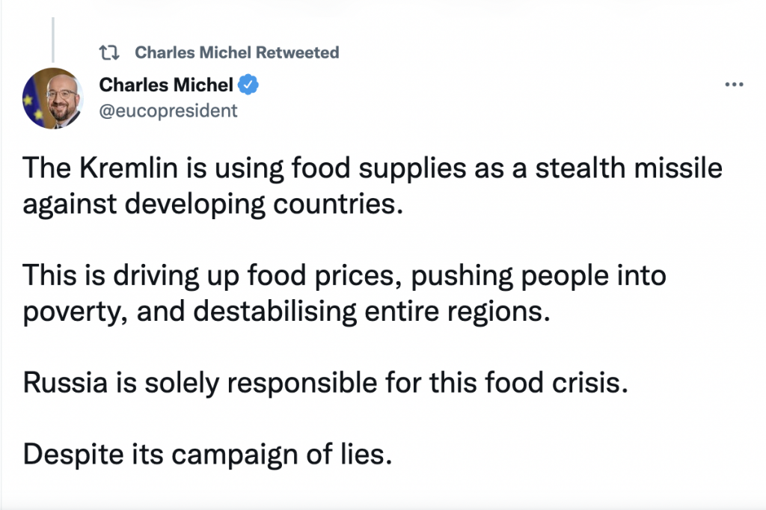Screen dimensions: 766x510
Task: Open the three-dot more options menu
Action: coord(735,85)
